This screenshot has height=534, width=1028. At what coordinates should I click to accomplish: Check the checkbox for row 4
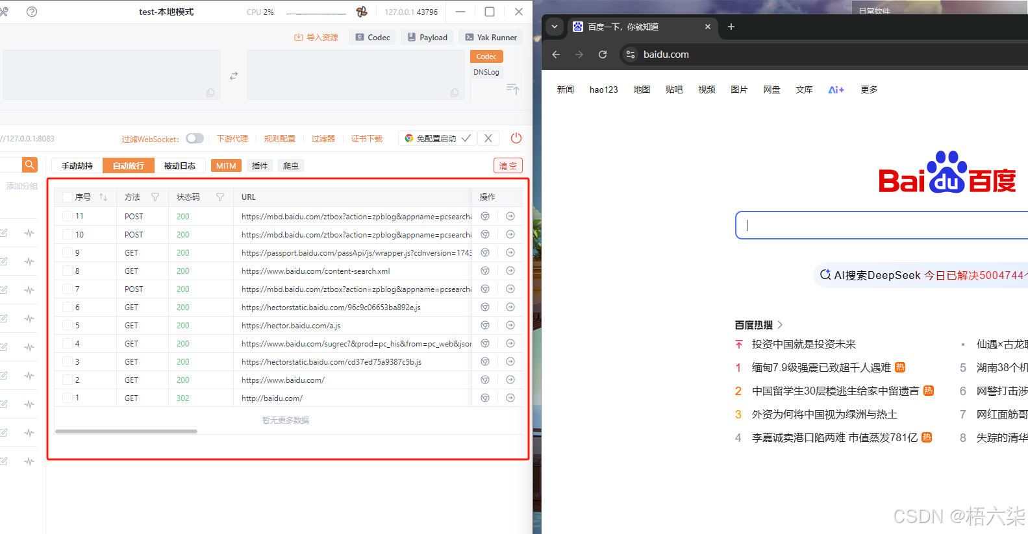(68, 343)
